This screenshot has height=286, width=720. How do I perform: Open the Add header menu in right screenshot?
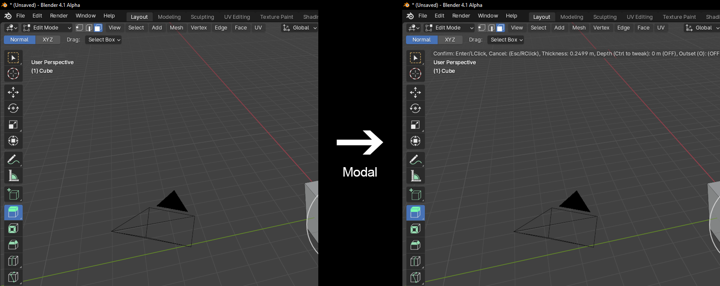559,28
